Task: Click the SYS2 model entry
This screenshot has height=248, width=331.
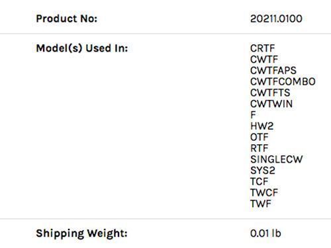Action: point(263,171)
